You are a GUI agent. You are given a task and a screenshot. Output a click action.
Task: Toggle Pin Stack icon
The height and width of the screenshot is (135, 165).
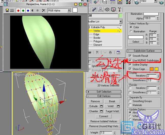pos(90,52)
